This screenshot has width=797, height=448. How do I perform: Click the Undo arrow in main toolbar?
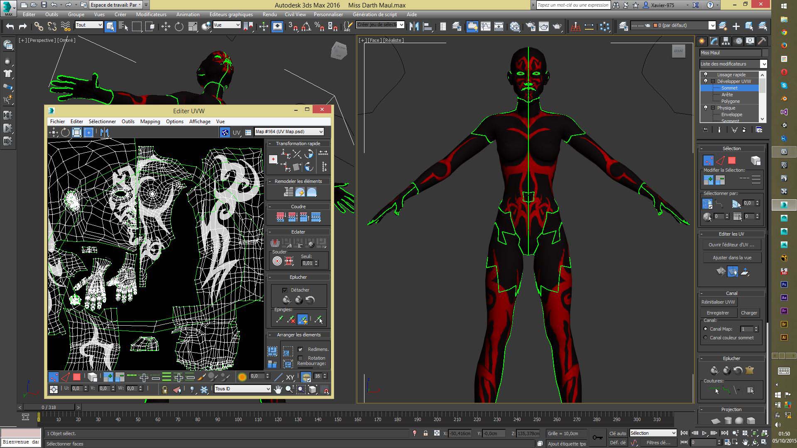pyautogui.click(x=10, y=27)
